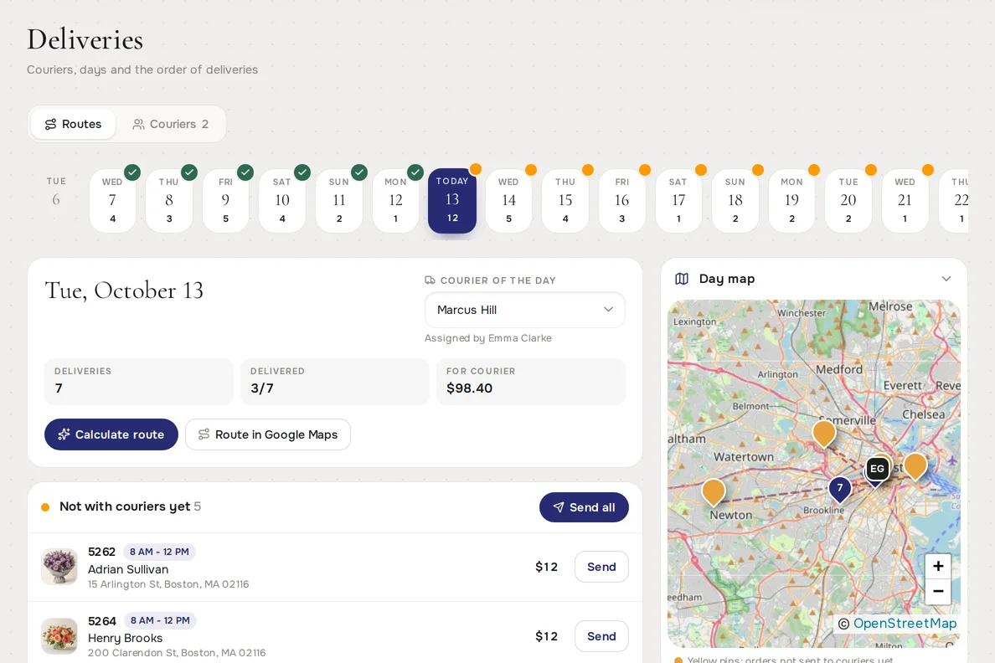Collapse the Day map panel chevron
The image size is (995, 663).
[946, 279]
